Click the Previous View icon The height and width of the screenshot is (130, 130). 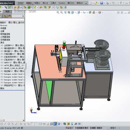click(x=65, y=12)
